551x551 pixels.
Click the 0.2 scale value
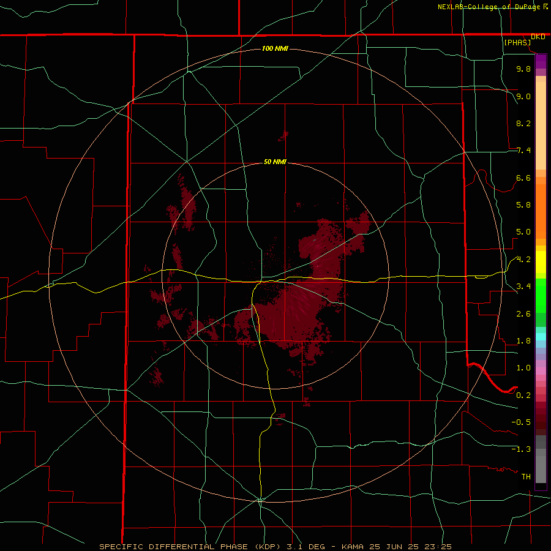[x=523, y=395]
